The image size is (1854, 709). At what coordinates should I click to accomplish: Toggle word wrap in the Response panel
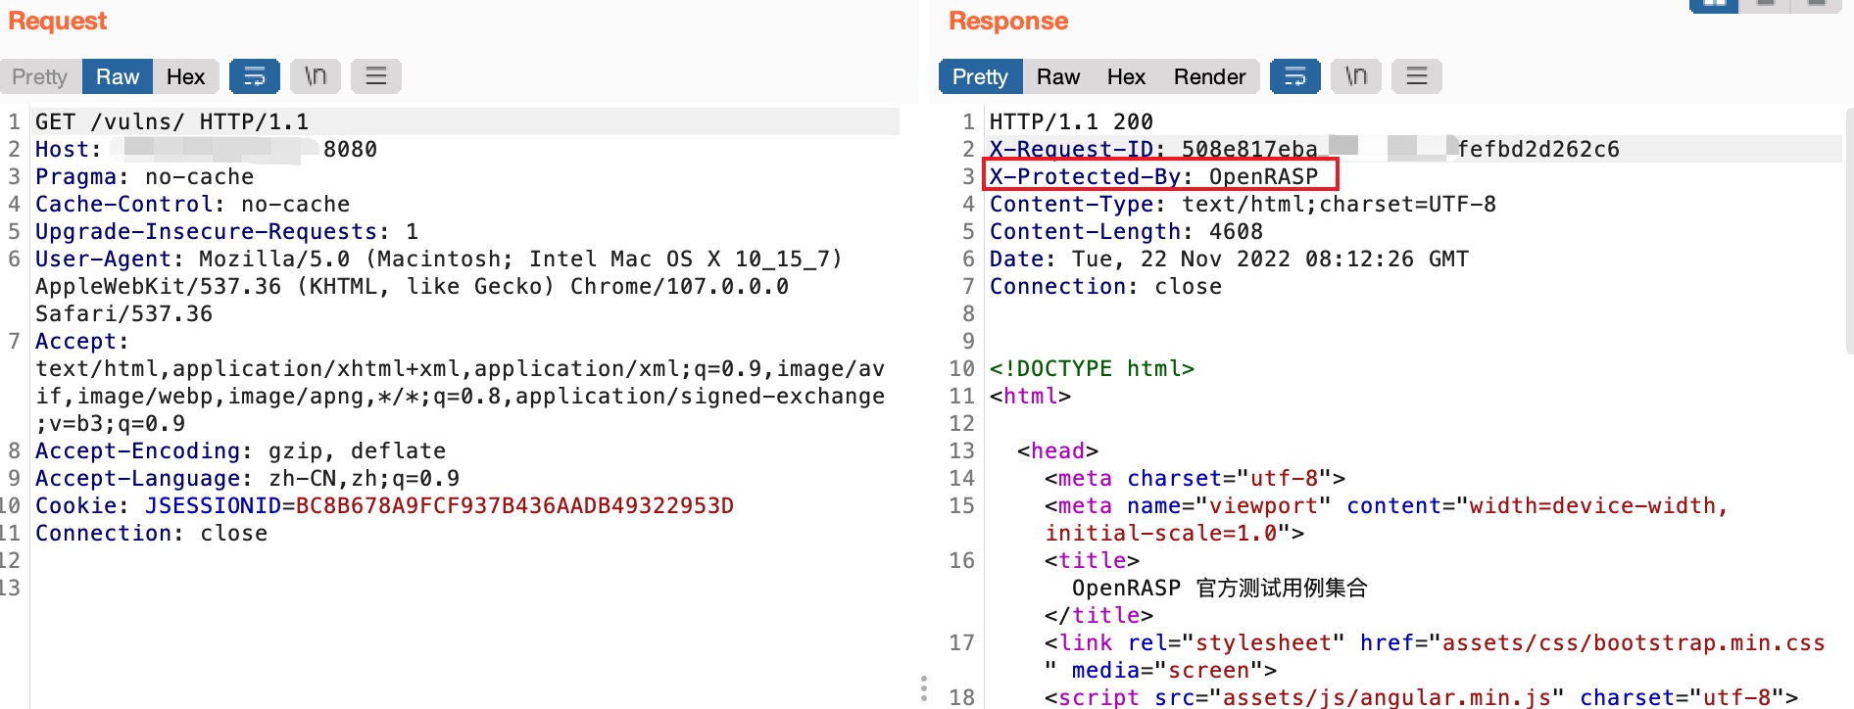pos(1294,76)
